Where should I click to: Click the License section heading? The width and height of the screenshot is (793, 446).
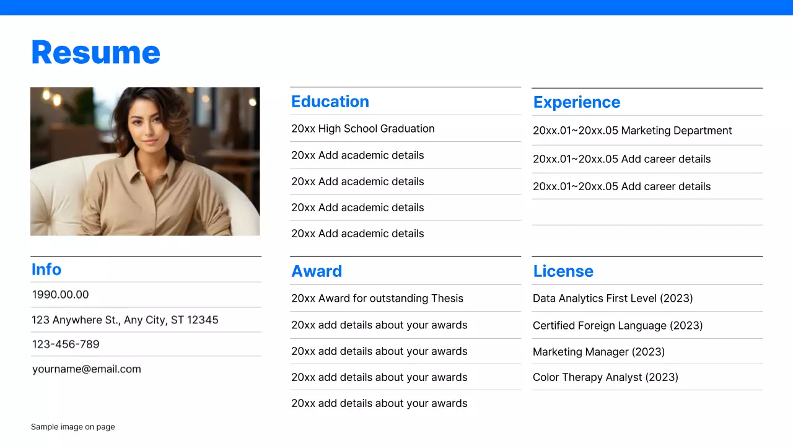point(563,271)
